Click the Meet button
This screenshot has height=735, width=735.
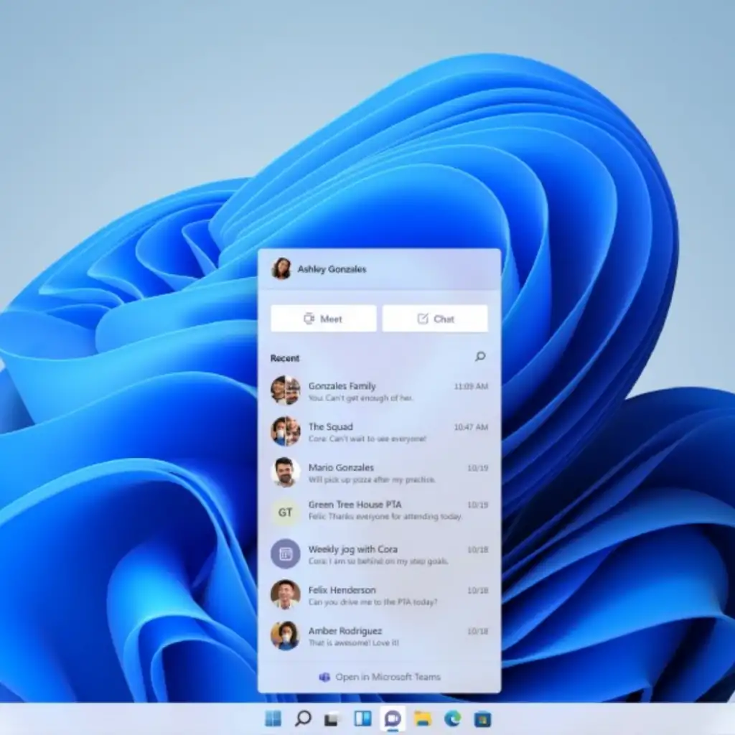tap(323, 319)
